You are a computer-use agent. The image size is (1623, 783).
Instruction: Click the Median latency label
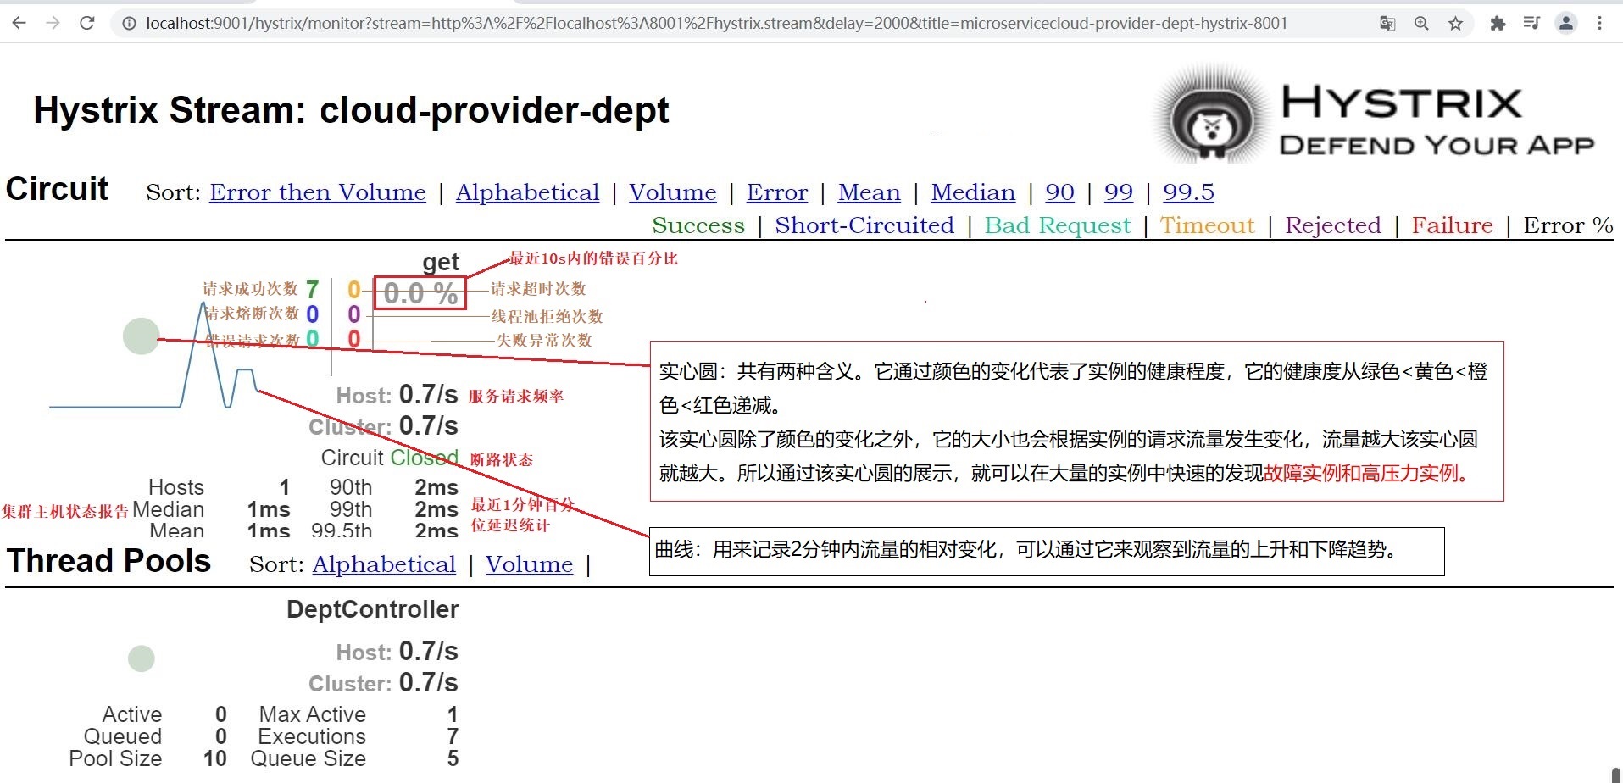(x=169, y=509)
